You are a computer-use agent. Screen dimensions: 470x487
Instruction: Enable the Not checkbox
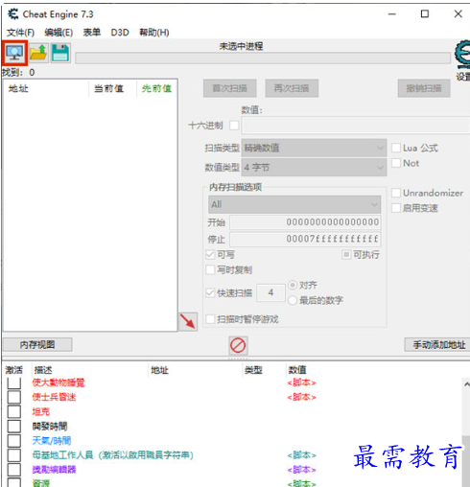[x=396, y=163]
